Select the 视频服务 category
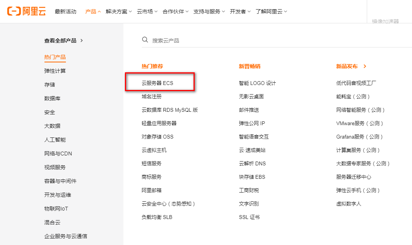 (55, 167)
